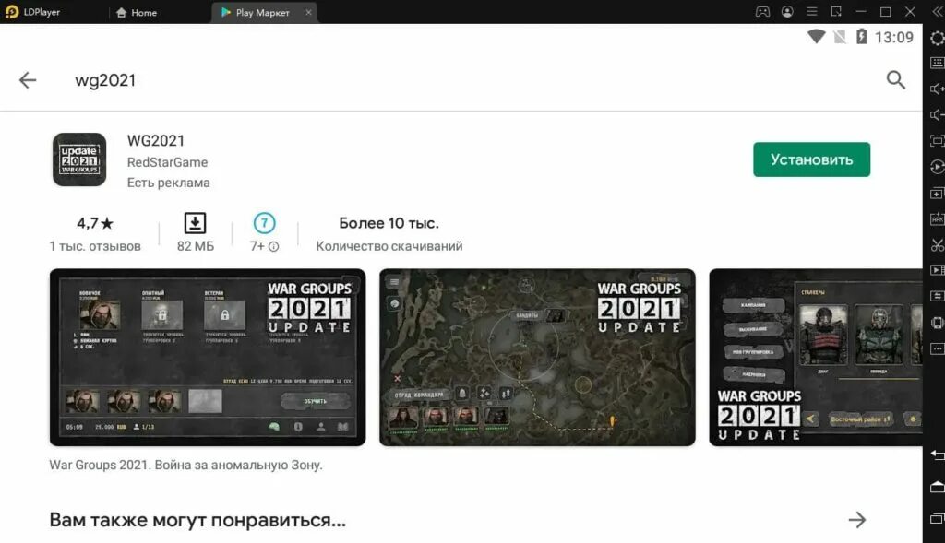Click 'War Groups 2021. Война за аномальную Зону.' description
The height and width of the screenshot is (543, 945).
(185, 466)
